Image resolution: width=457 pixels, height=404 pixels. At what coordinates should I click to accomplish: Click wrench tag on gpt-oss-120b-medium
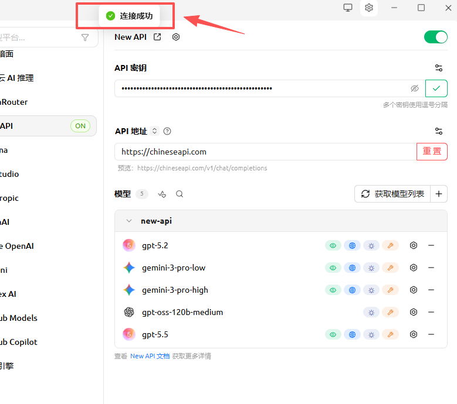tap(390, 313)
